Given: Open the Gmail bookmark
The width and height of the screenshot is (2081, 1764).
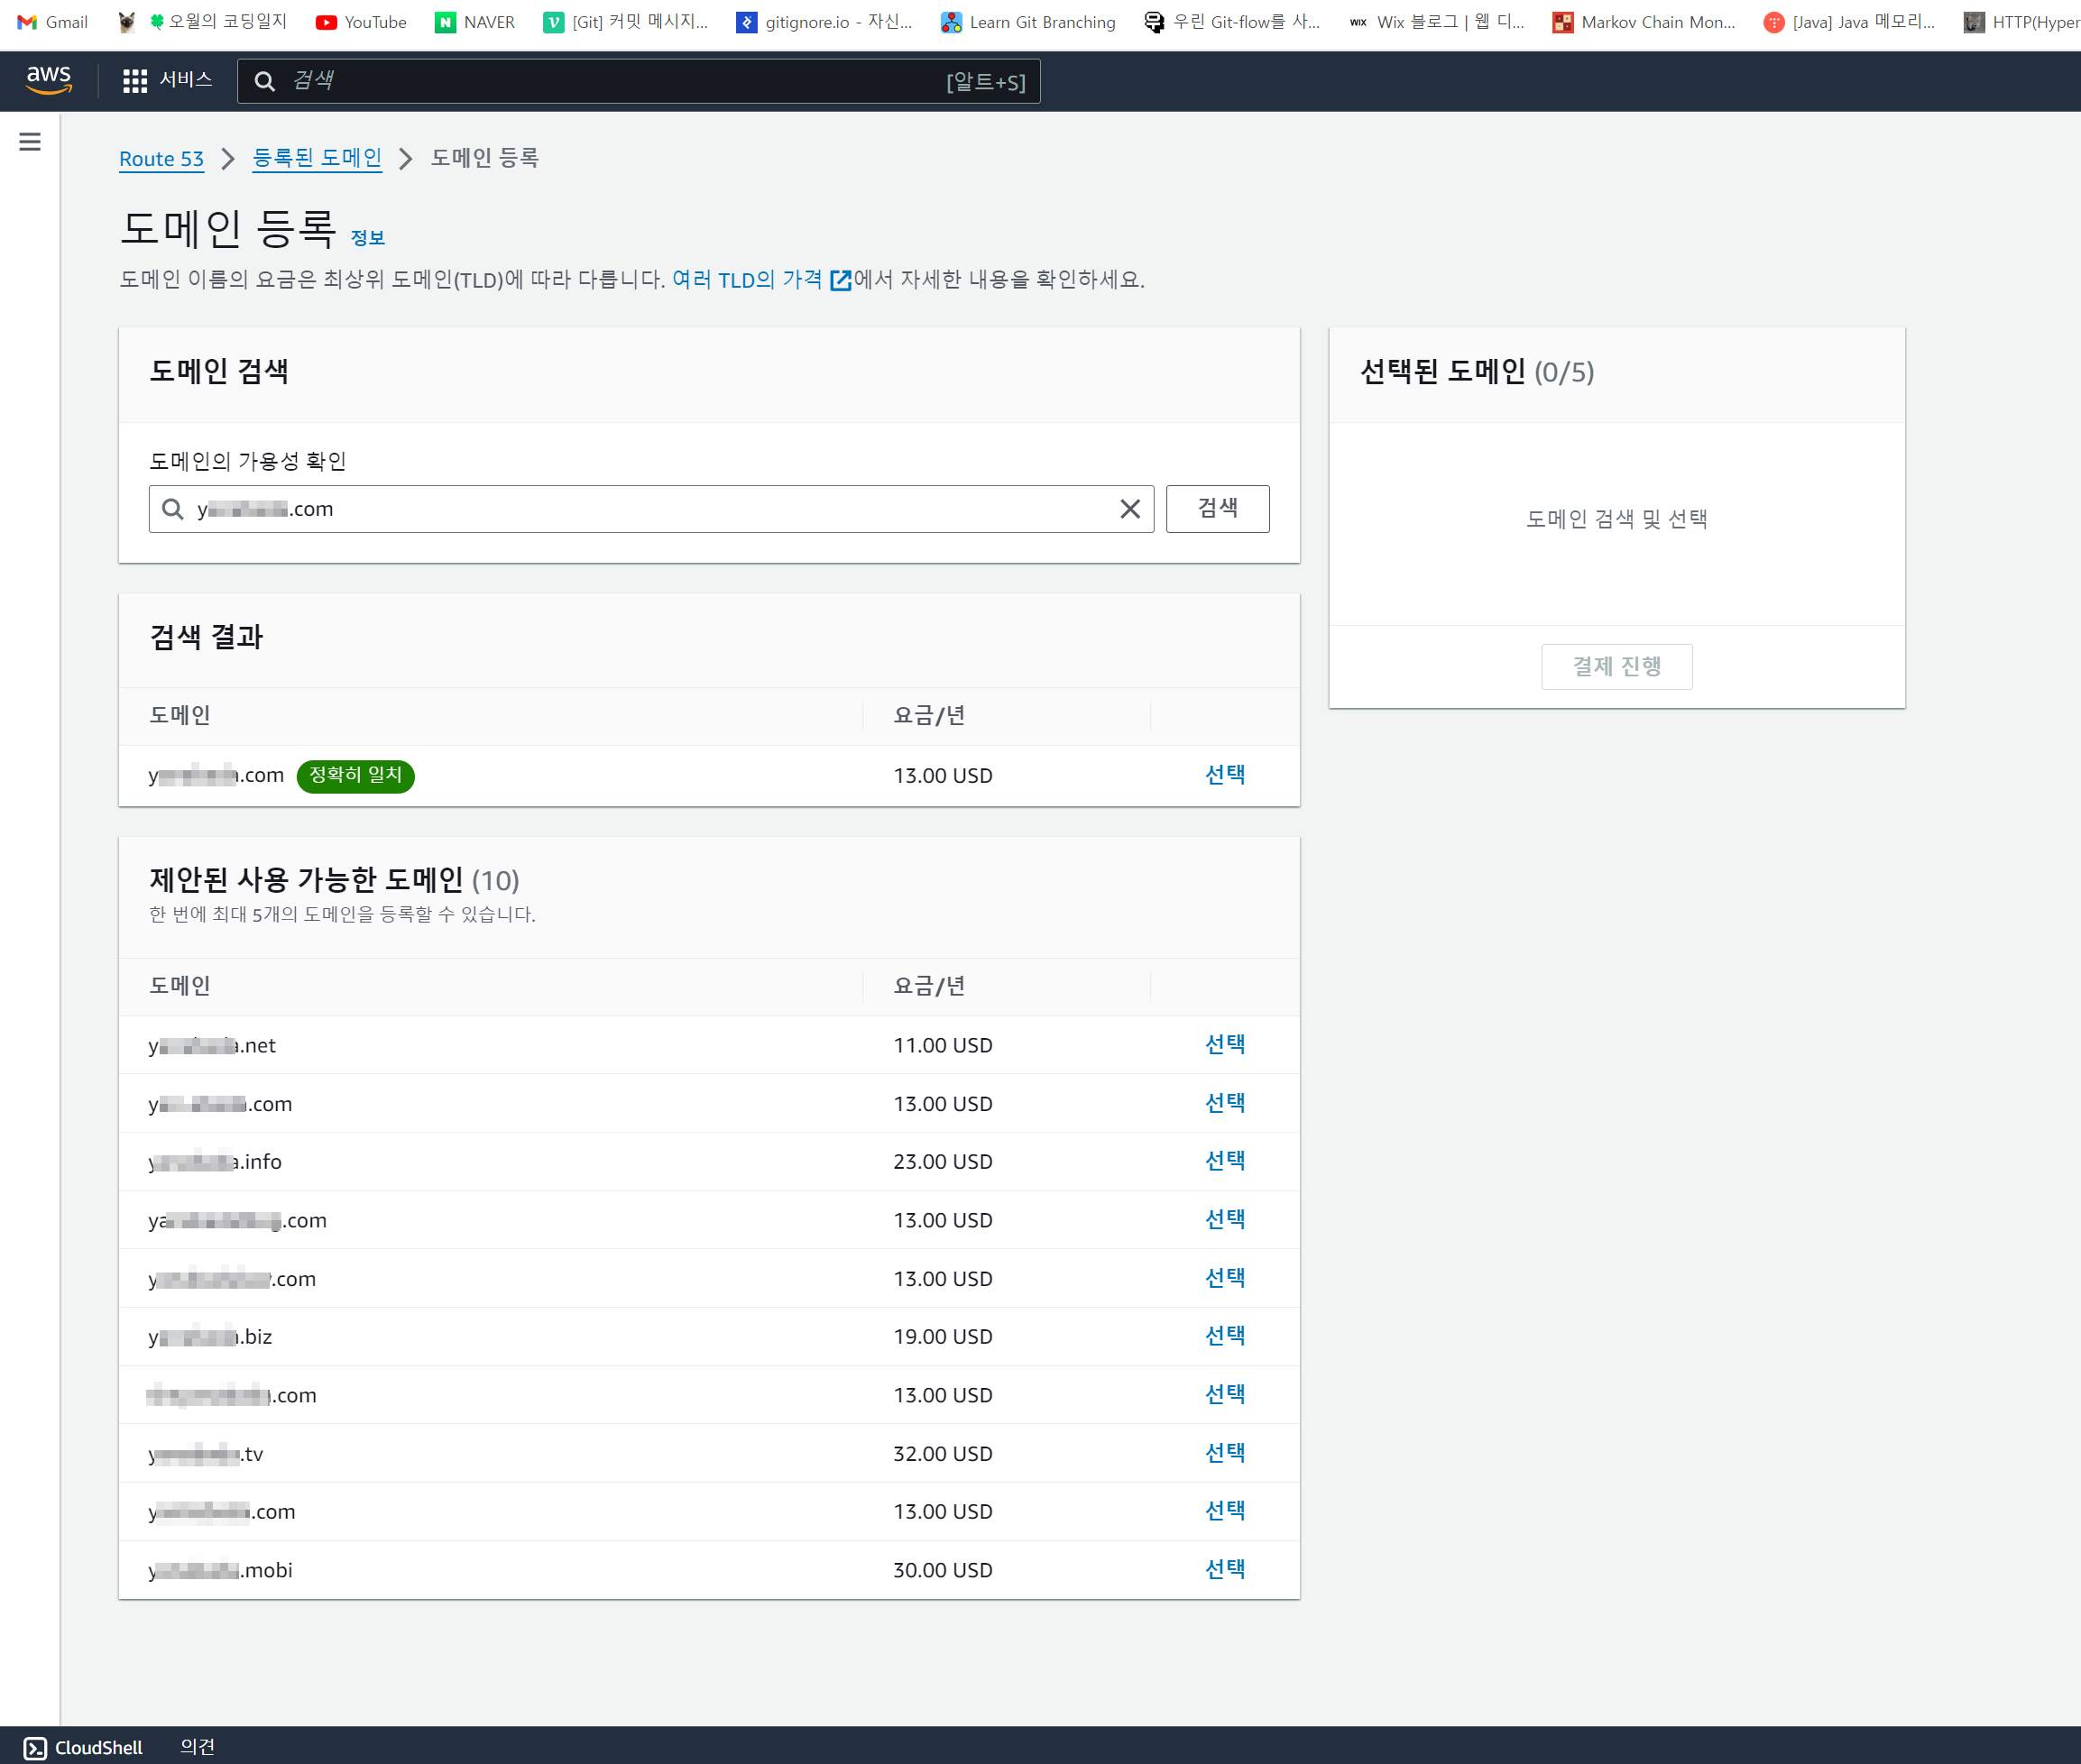Looking at the screenshot, I should click(x=53, y=22).
